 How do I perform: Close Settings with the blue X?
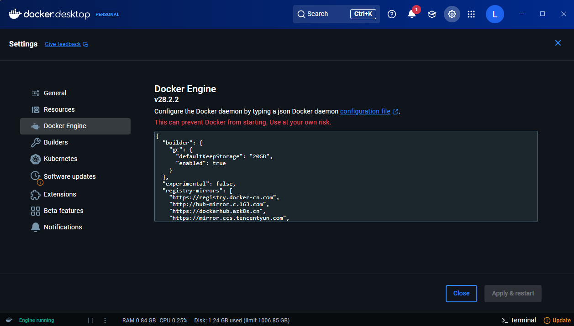point(558,43)
